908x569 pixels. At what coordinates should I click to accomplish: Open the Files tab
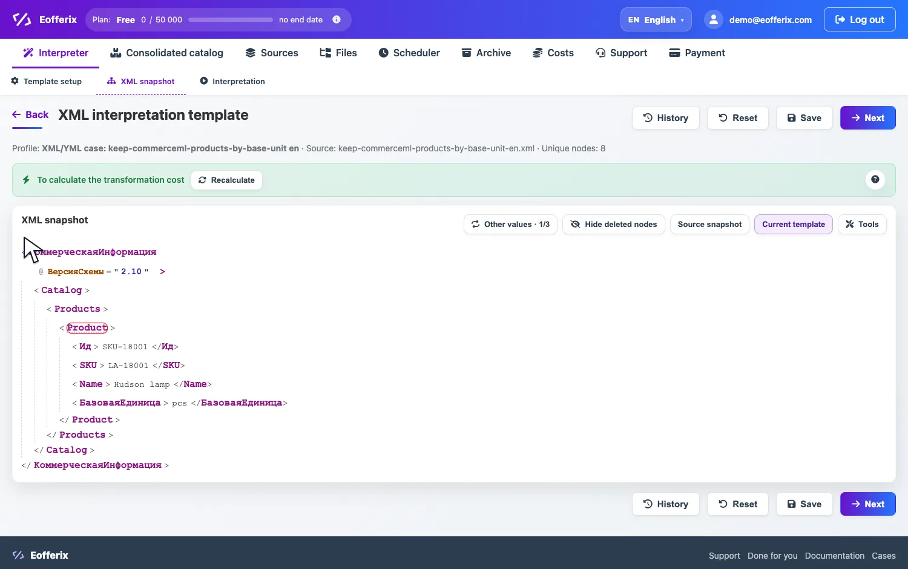(338, 53)
